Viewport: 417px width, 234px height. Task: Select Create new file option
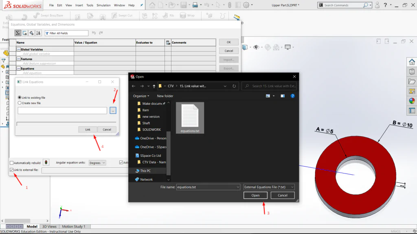click(x=20, y=103)
